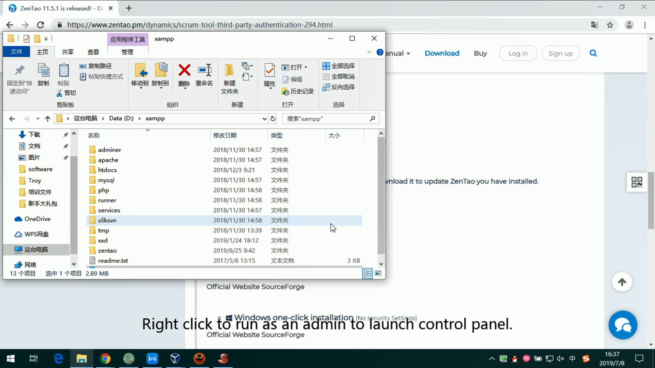Image resolution: width=655 pixels, height=368 pixels.
Task: Switch to the Manage (管理) tab
Action: point(127,52)
